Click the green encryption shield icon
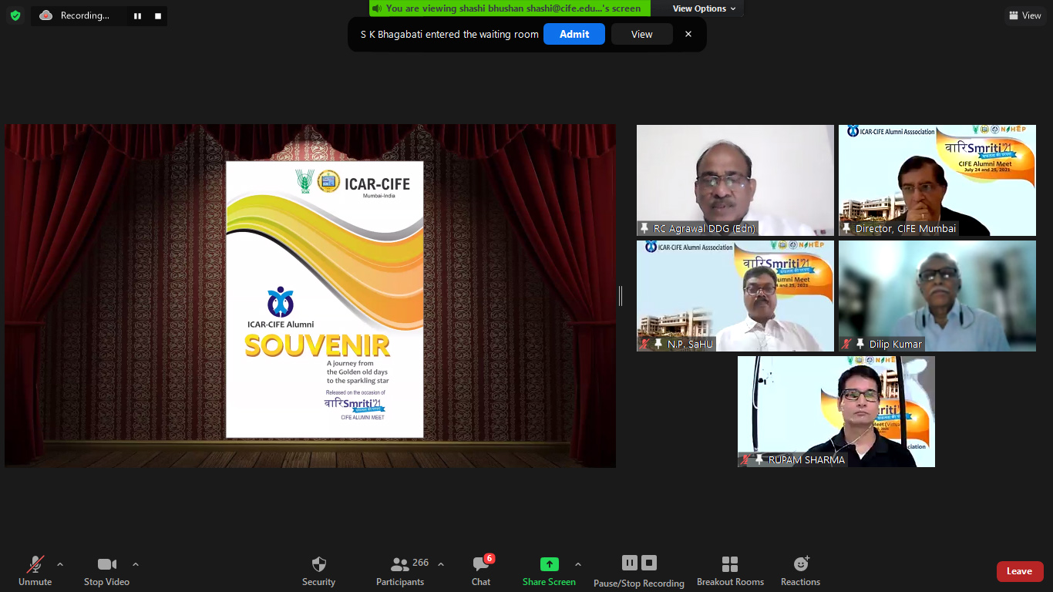 [15, 15]
